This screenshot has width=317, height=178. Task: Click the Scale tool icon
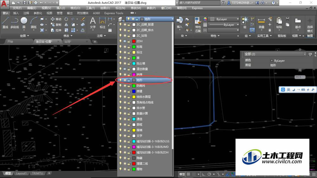point(66,30)
